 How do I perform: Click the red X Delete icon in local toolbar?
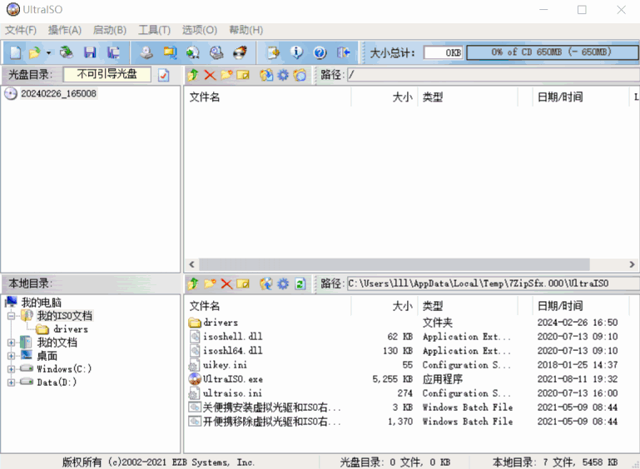pos(226,284)
